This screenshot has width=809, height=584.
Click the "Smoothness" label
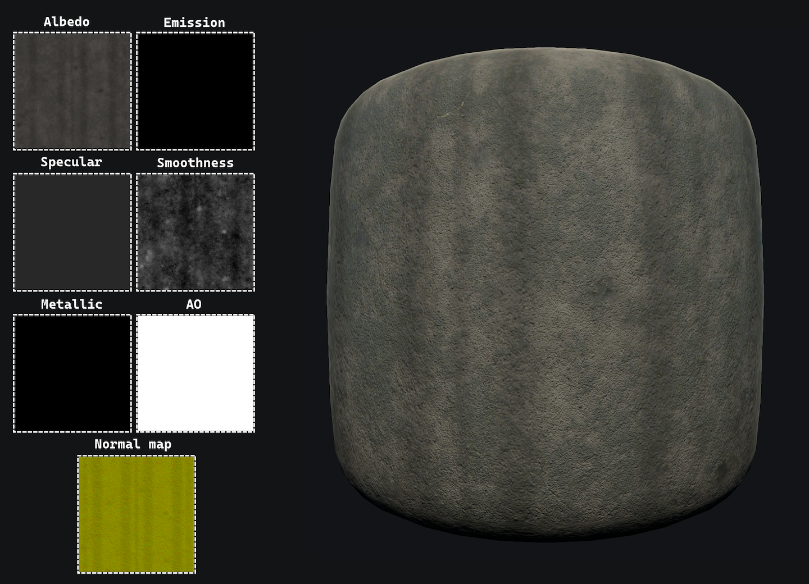(x=195, y=163)
